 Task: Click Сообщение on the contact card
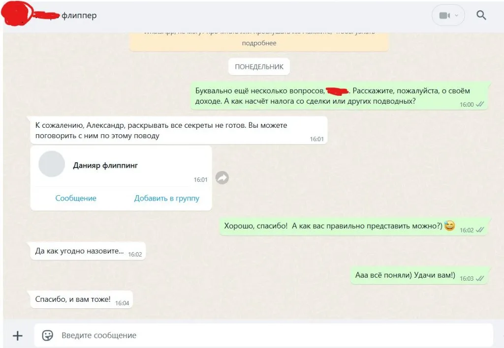[x=76, y=198]
